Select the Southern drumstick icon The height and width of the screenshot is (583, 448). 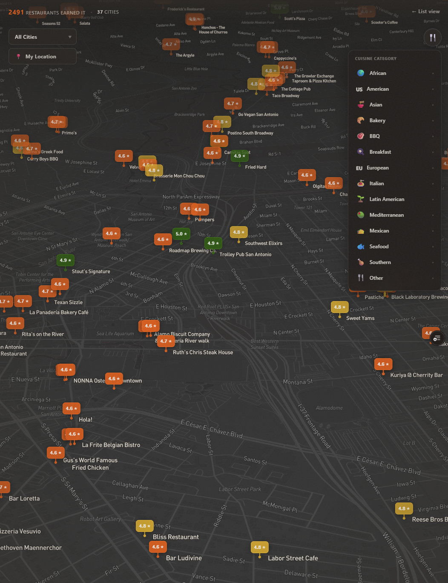pyautogui.click(x=361, y=262)
